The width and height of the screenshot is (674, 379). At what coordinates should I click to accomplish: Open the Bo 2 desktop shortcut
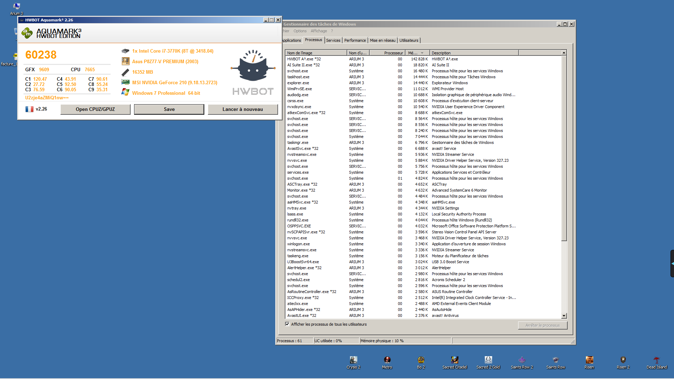421,363
